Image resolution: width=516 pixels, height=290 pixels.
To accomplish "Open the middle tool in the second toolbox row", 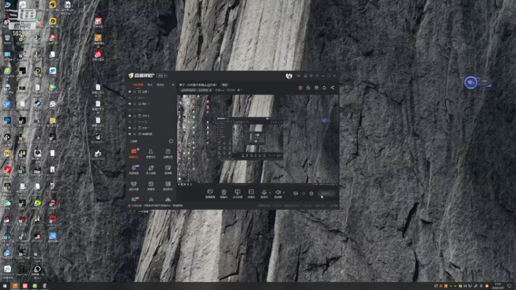I will pos(151,169).
